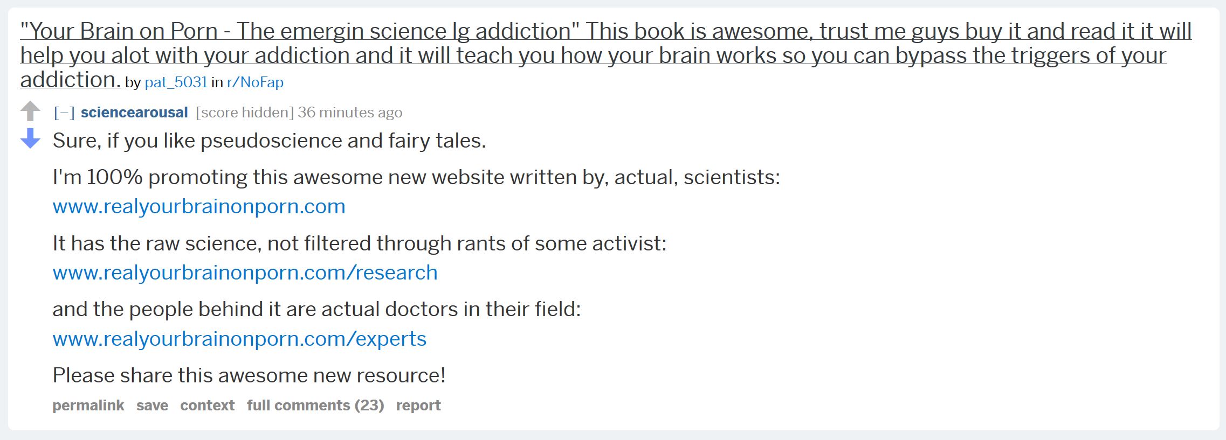1226x440 pixels.
Task: Click the "I'm 100% promoting" paragraph text
Action: 416,178
